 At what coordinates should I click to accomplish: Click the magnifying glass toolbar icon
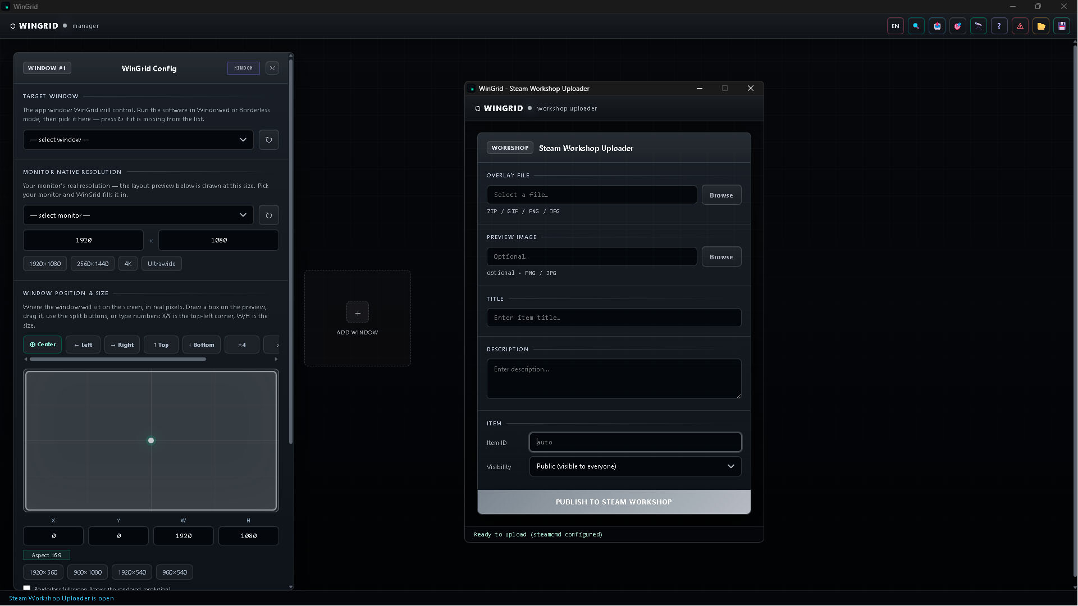[x=916, y=26]
